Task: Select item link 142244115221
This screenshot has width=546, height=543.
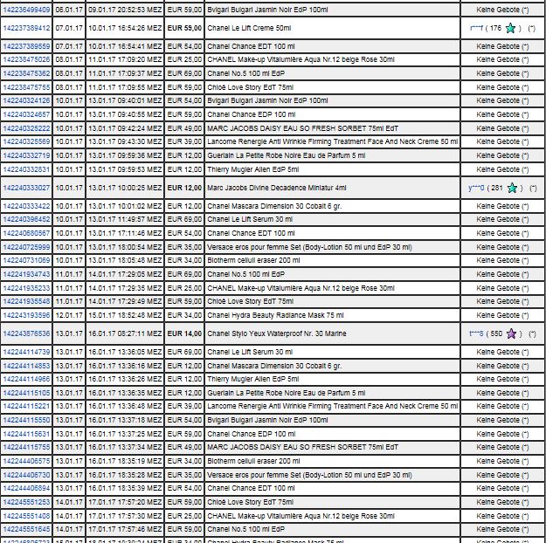Action: (x=26, y=406)
